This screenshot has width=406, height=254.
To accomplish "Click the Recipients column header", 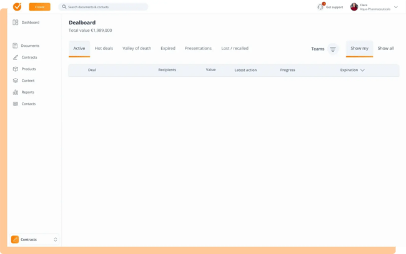I will pyautogui.click(x=167, y=70).
